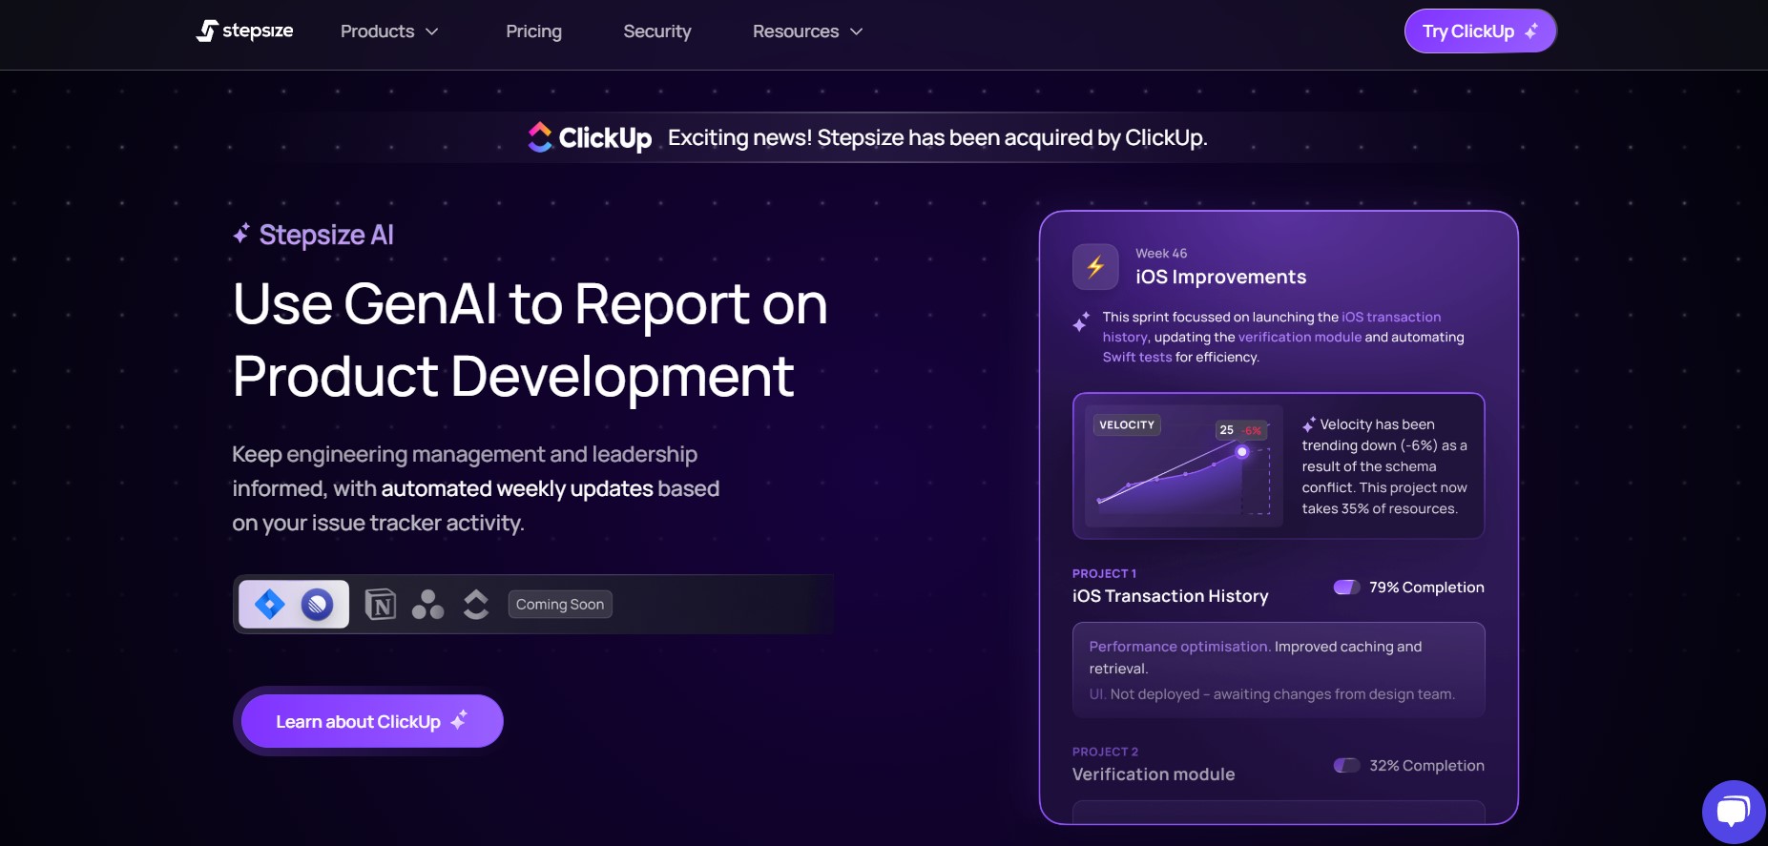Open the Pricing page
This screenshot has height=846, width=1768.
(533, 31)
